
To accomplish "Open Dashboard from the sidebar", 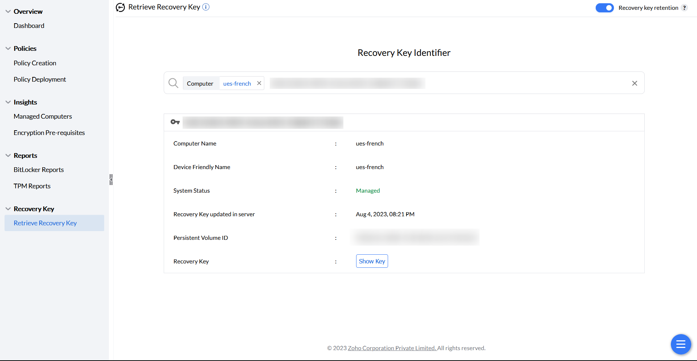I will click(x=29, y=26).
